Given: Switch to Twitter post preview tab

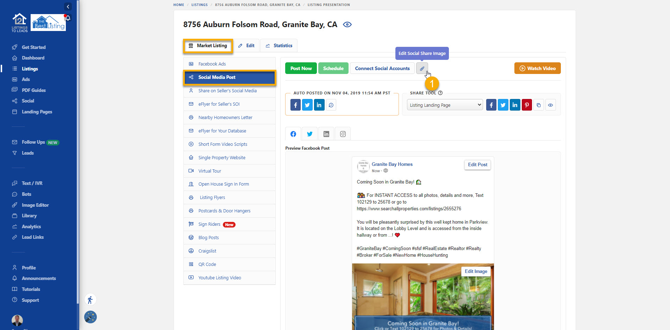Looking at the screenshot, I should click(309, 134).
